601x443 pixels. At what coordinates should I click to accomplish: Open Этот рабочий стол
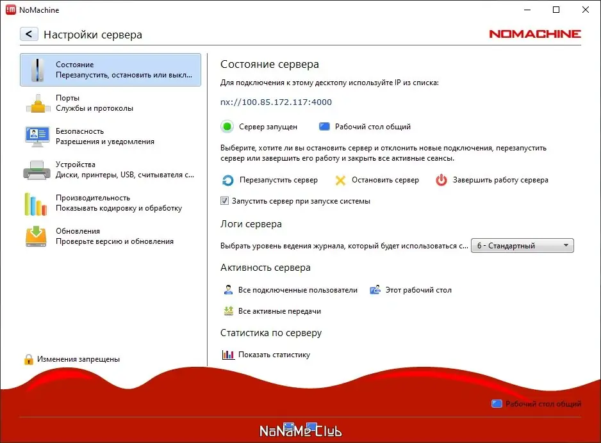pyautogui.click(x=418, y=290)
